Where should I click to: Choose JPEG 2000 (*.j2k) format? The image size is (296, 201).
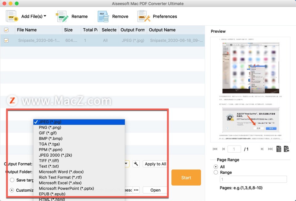tap(79, 155)
